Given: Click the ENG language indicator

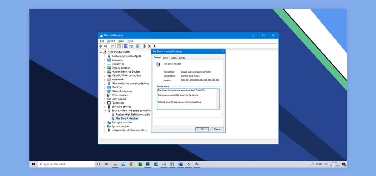Looking at the screenshot, I should pos(326,164).
